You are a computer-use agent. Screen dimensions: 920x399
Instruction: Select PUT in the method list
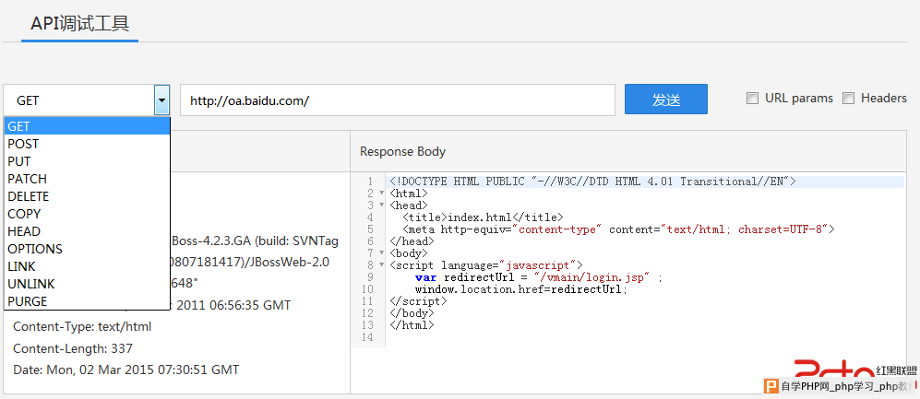click(x=87, y=161)
